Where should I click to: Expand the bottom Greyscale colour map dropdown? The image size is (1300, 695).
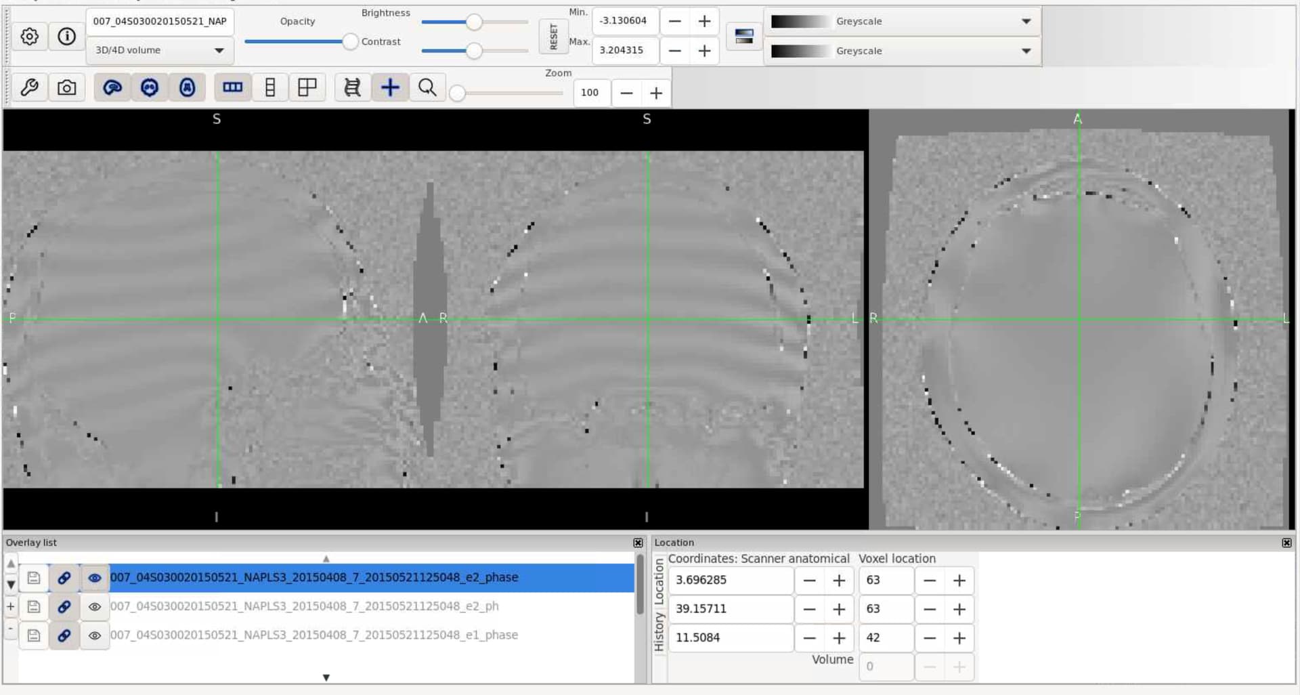[x=902, y=51]
